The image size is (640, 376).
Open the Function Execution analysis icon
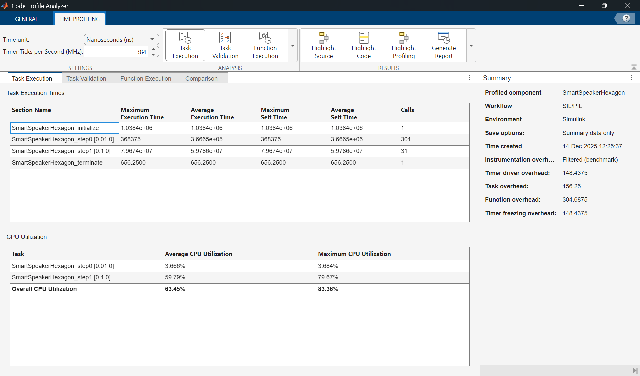265,45
